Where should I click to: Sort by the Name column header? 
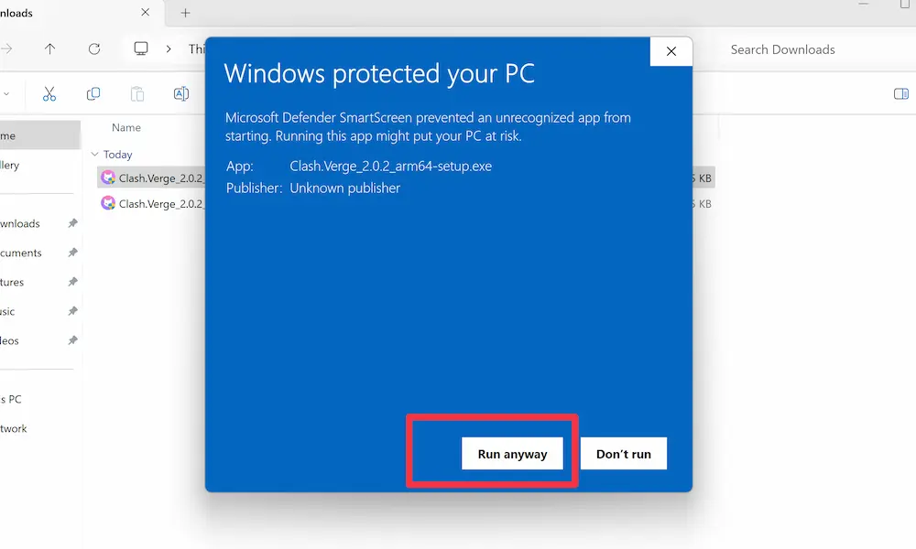126,128
